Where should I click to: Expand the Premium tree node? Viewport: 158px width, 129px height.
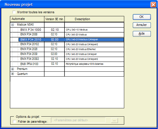click(12, 69)
